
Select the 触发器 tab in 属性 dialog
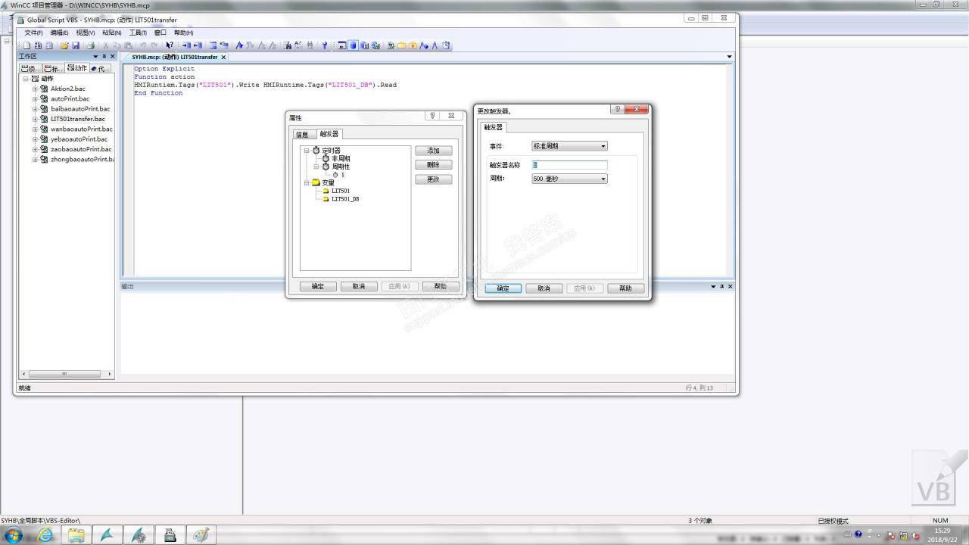pyautogui.click(x=329, y=134)
